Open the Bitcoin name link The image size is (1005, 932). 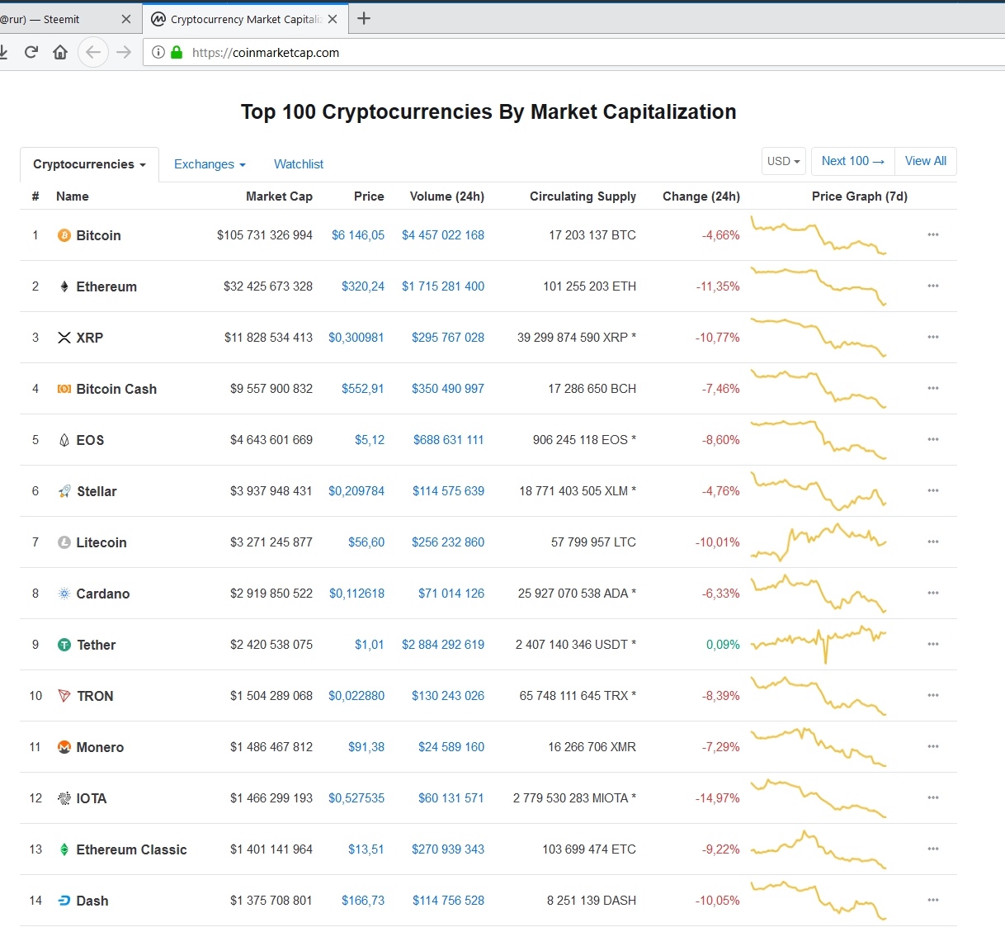98,235
